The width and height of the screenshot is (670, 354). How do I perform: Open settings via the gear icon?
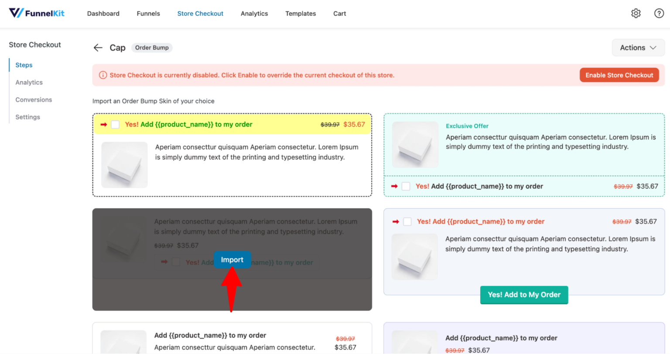click(636, 13)
